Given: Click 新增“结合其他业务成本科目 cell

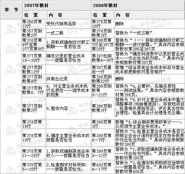Looking at the screenshot, I should 150,70.
